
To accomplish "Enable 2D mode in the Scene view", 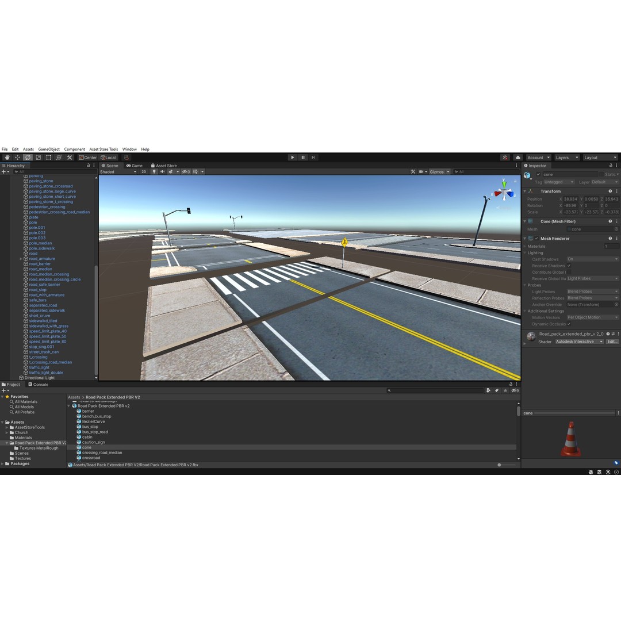I will 144,171.
